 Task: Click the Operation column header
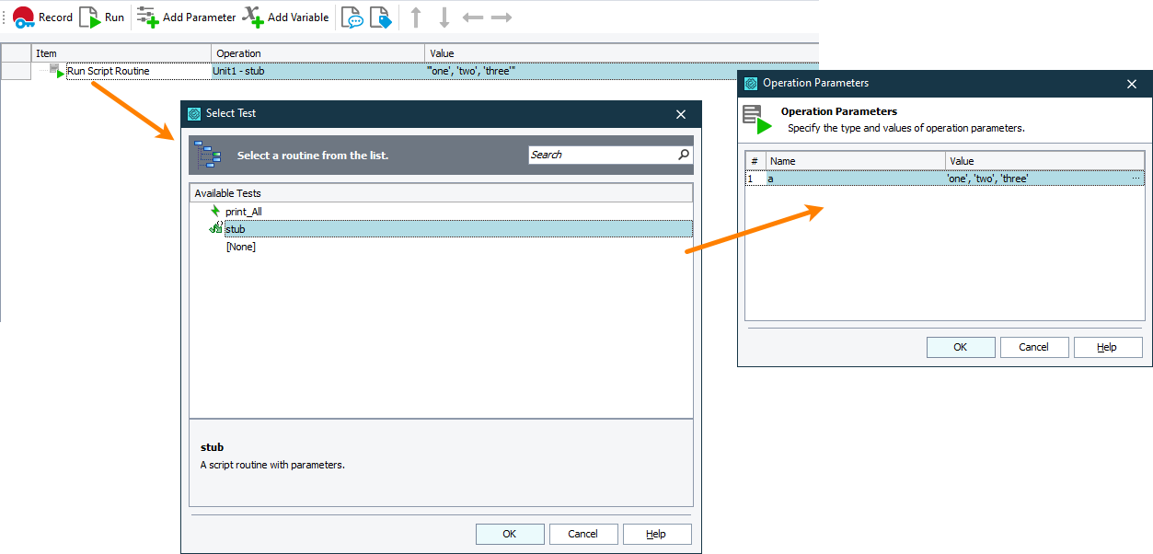[x=318, y=53]
